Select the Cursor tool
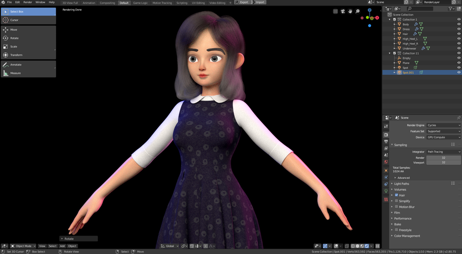The height and width of the screenshot is (254, 462). tap(29, 20)
